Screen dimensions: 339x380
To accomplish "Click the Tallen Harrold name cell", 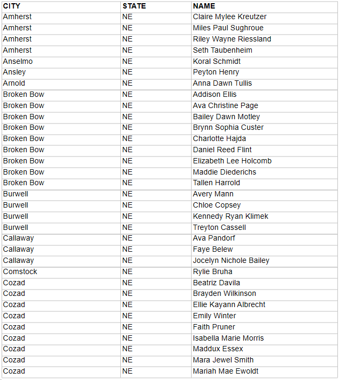I will pos(216,183).
